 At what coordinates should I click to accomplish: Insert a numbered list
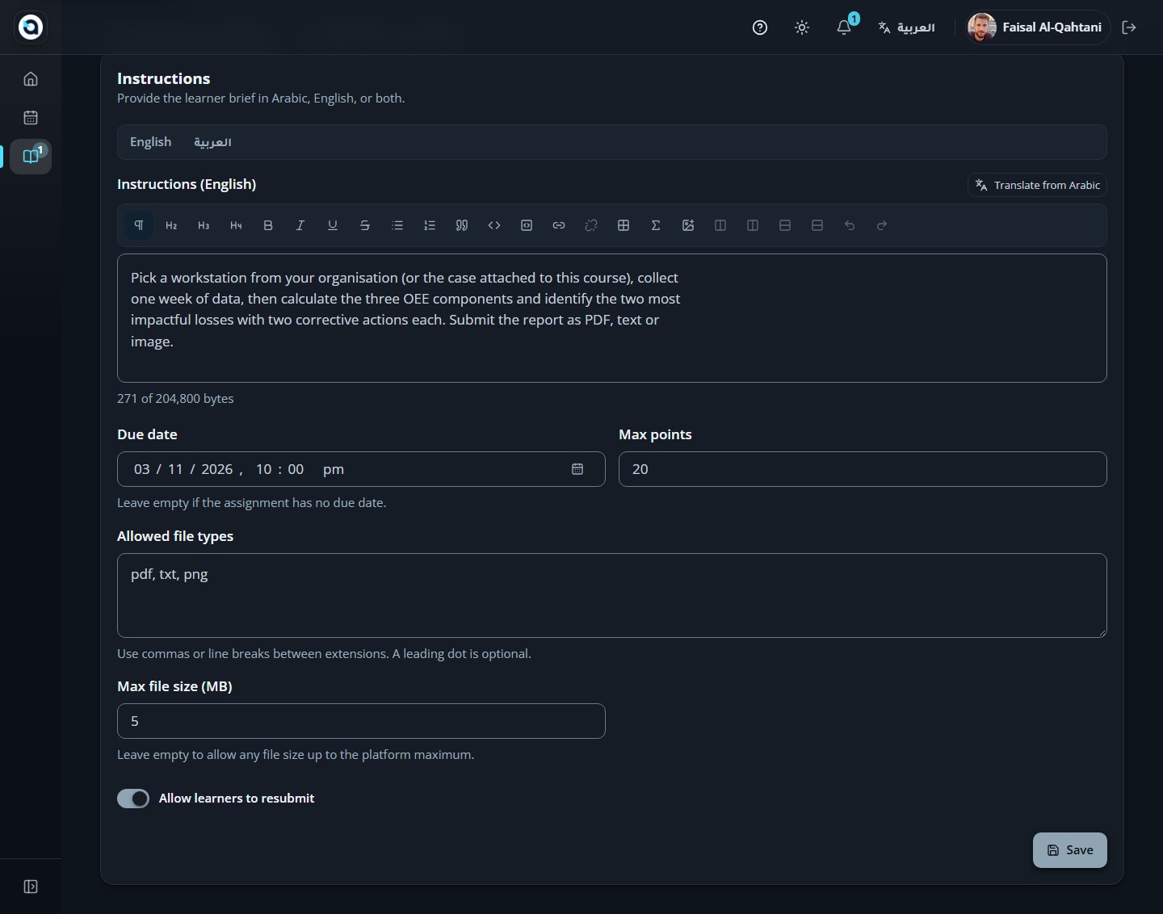pyautogui.click(x=430, y=225)
